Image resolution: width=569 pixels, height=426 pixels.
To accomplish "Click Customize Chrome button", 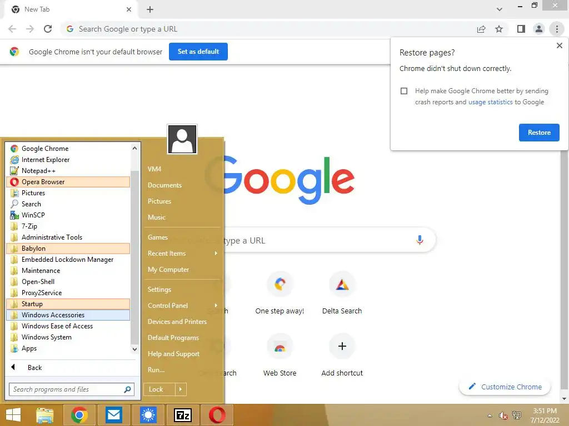I will [505, 387].
